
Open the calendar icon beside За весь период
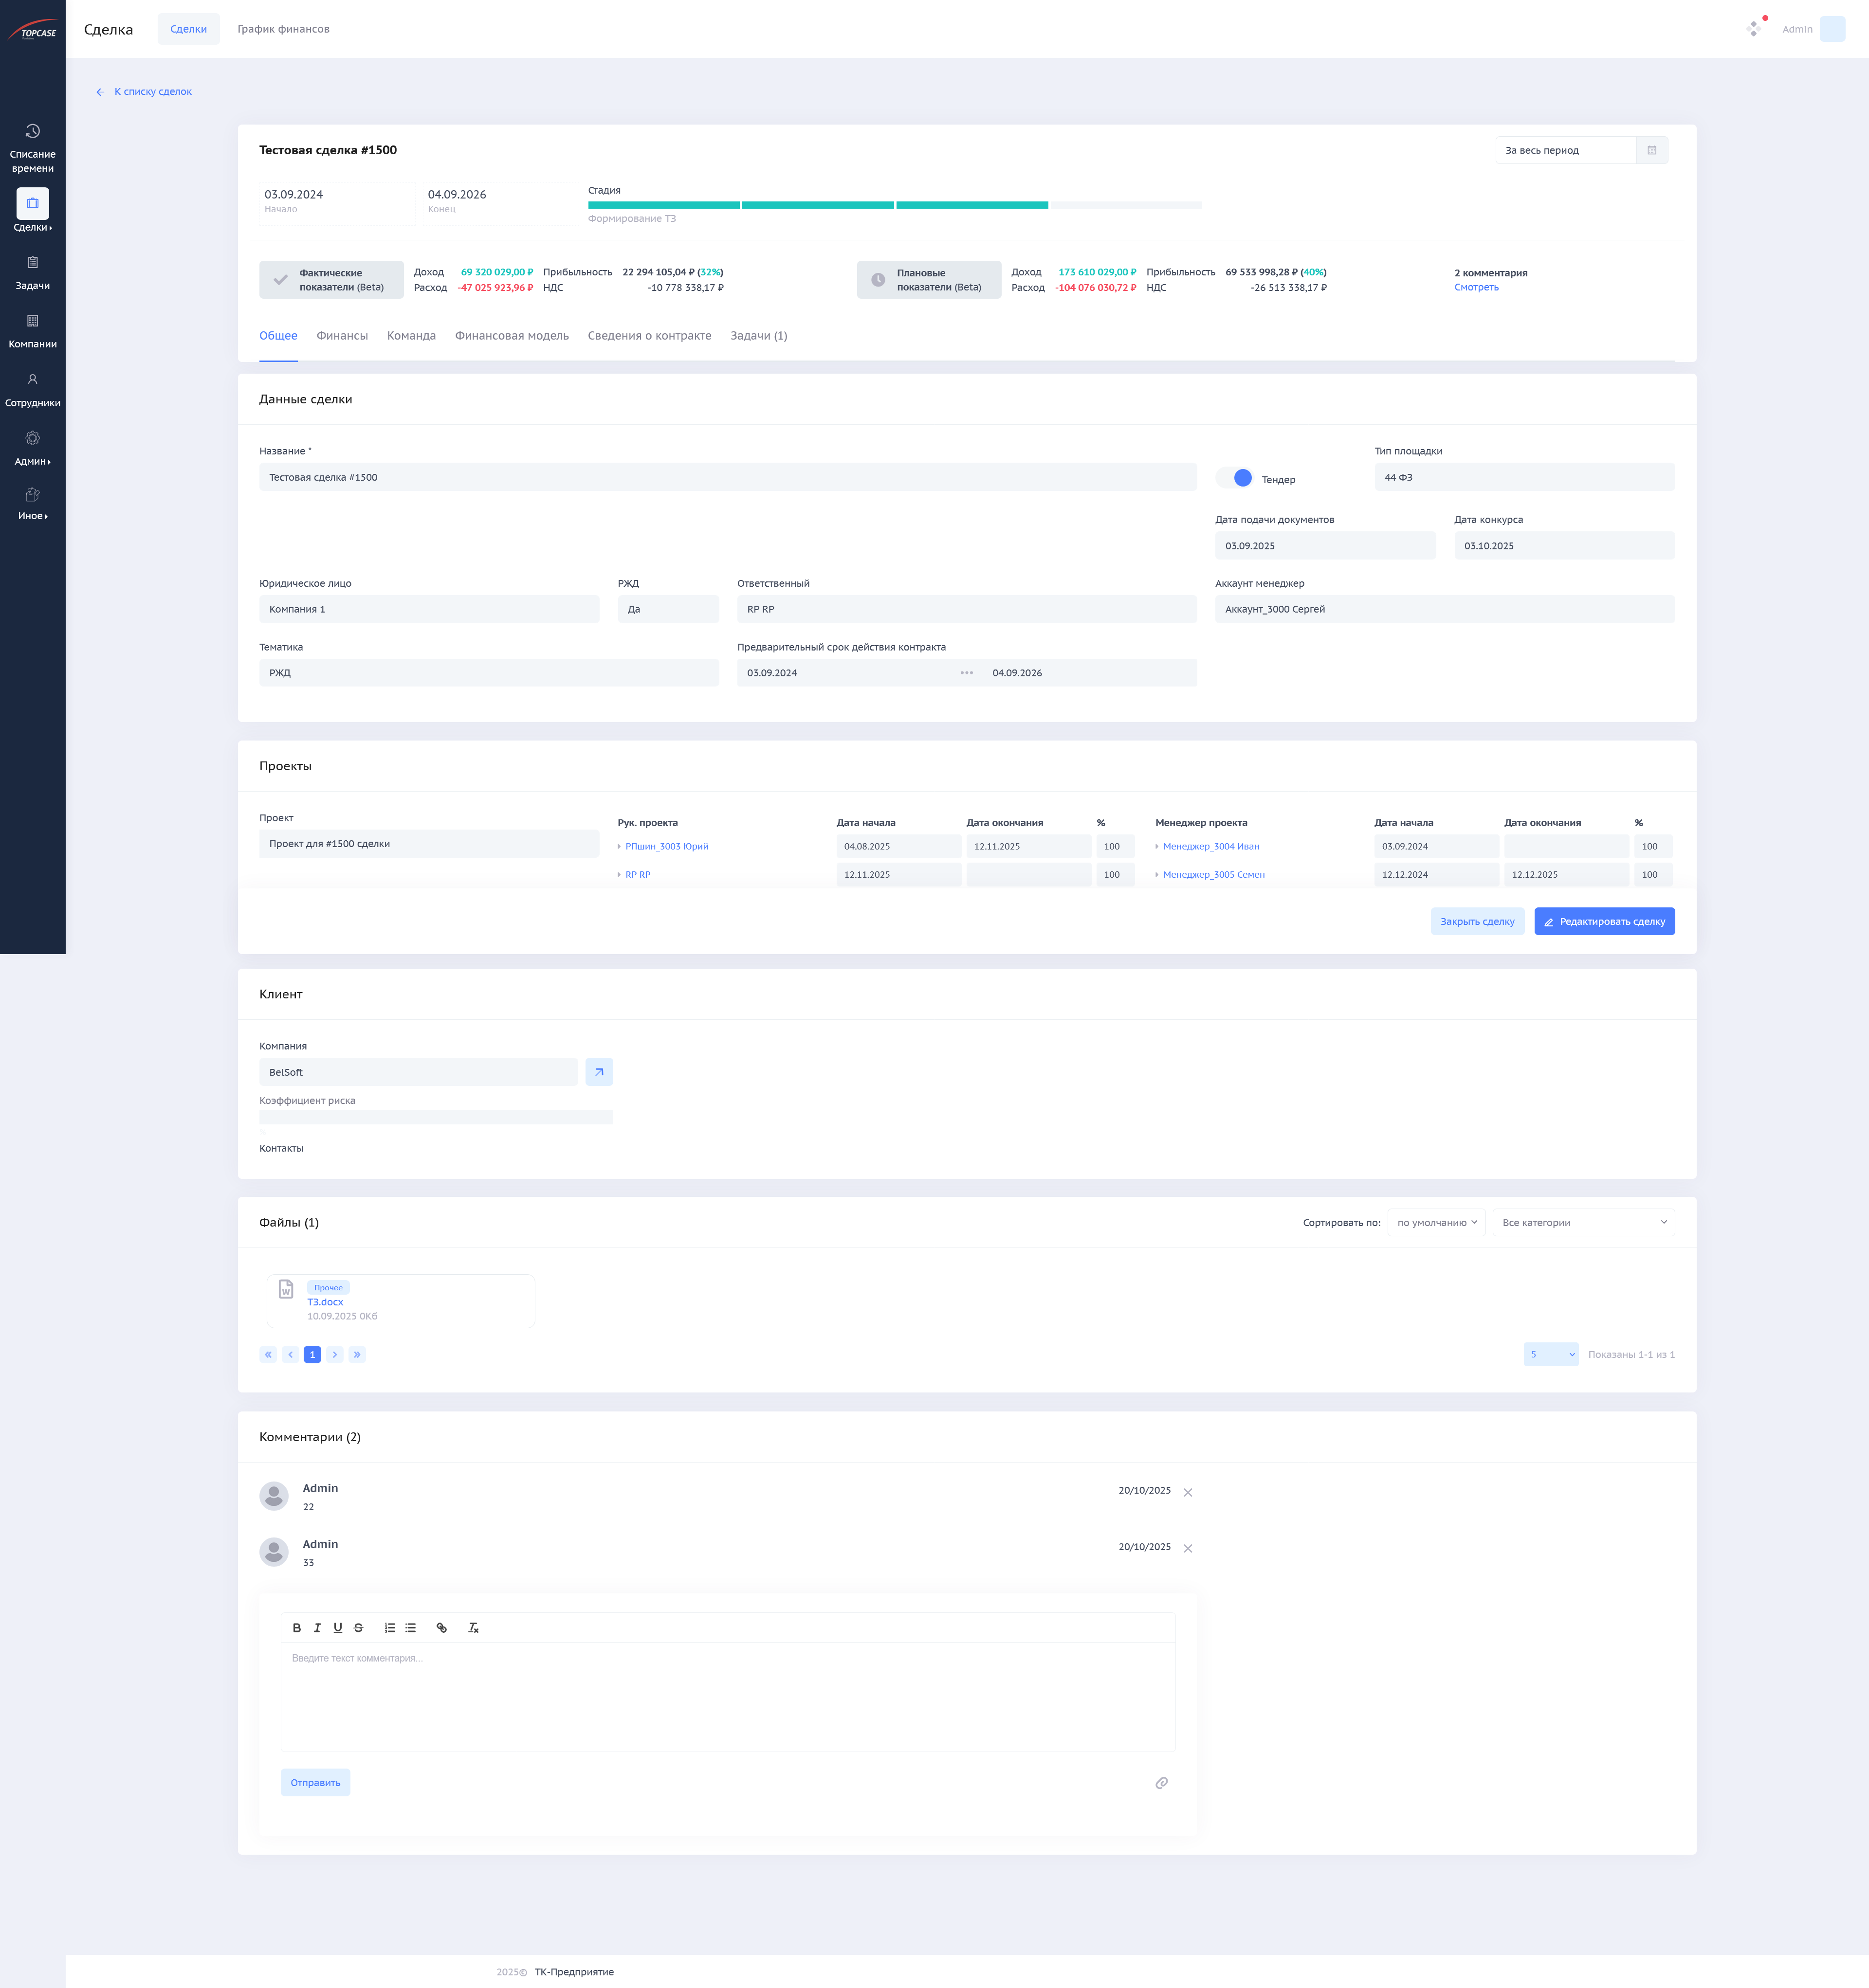(x=1652, y=150)
